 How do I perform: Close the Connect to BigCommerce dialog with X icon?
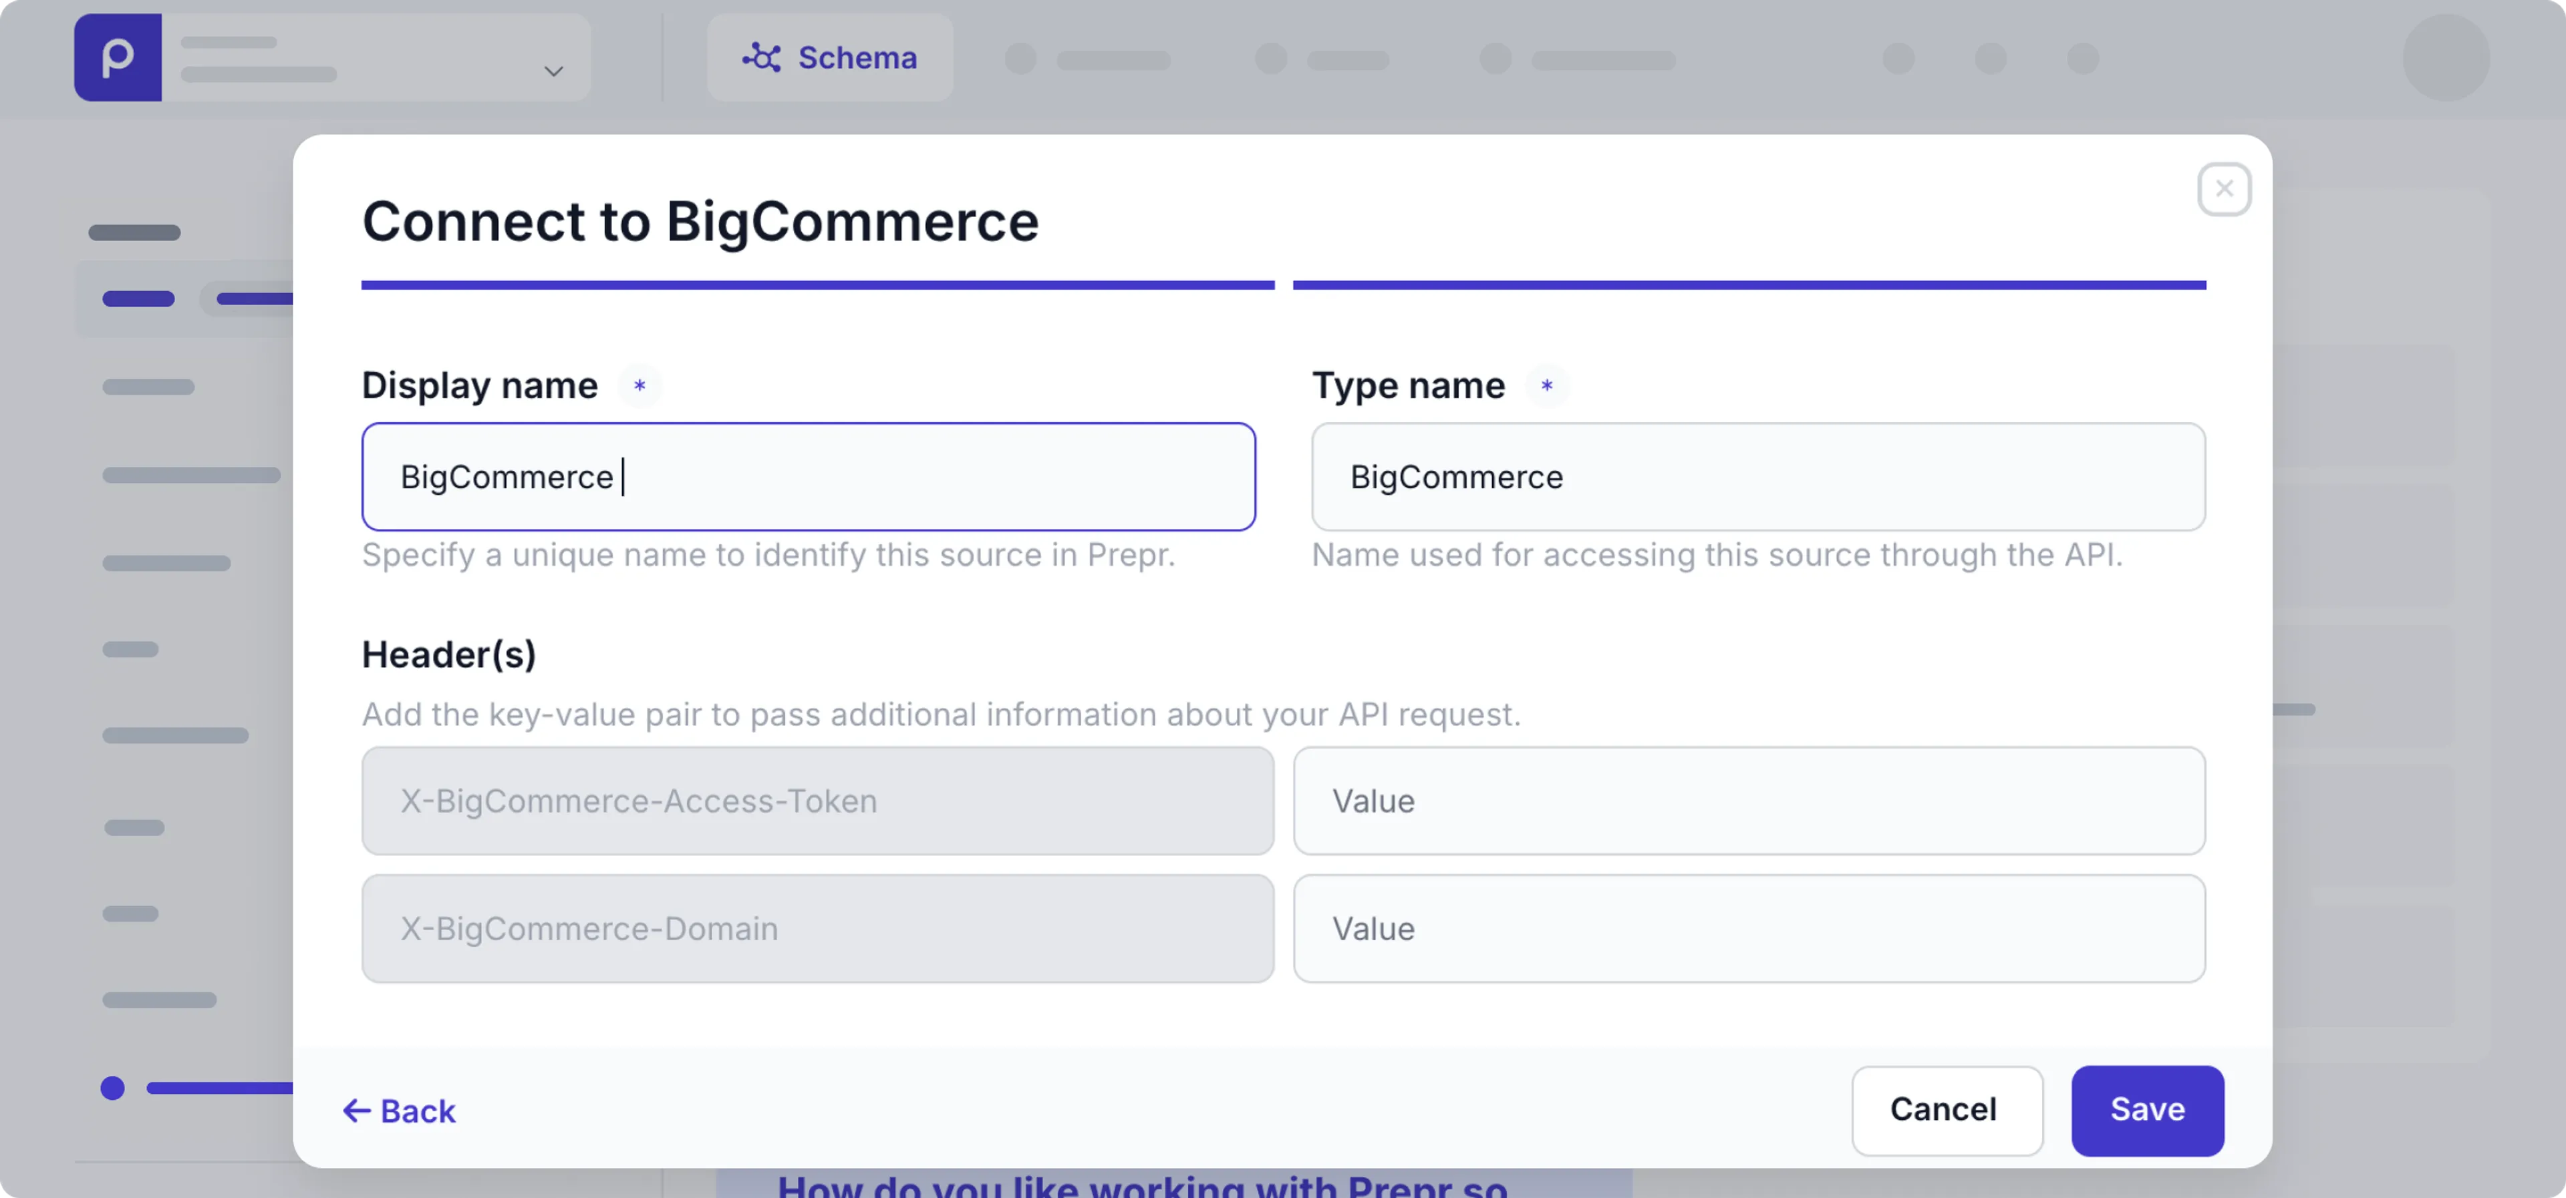(2225, 189)
